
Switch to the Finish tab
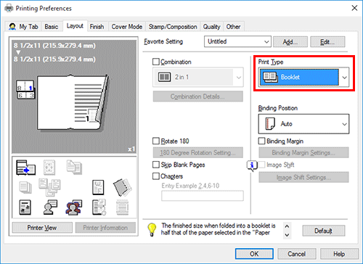tap(97, 27)
